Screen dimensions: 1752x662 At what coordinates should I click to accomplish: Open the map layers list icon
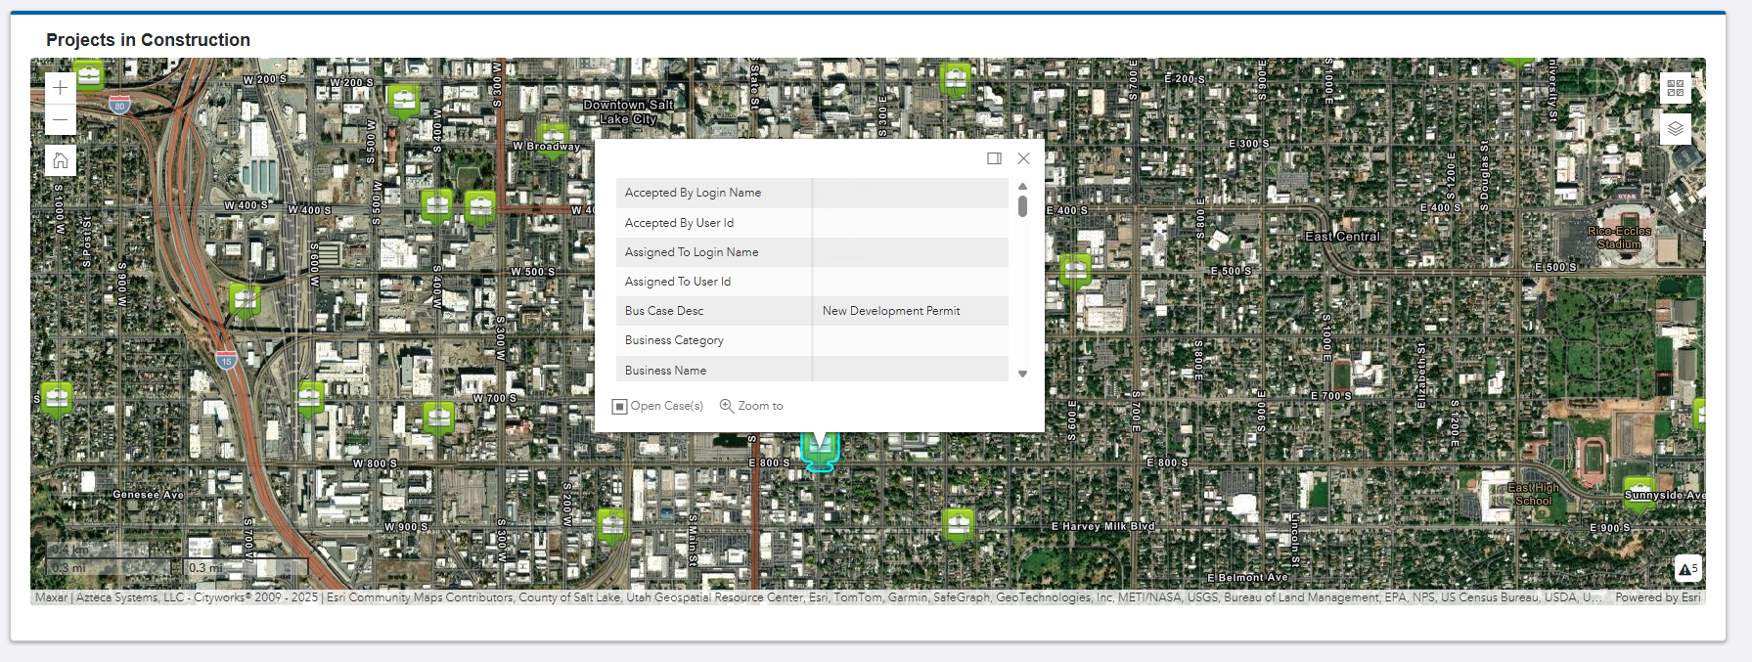click(1675, 128)
